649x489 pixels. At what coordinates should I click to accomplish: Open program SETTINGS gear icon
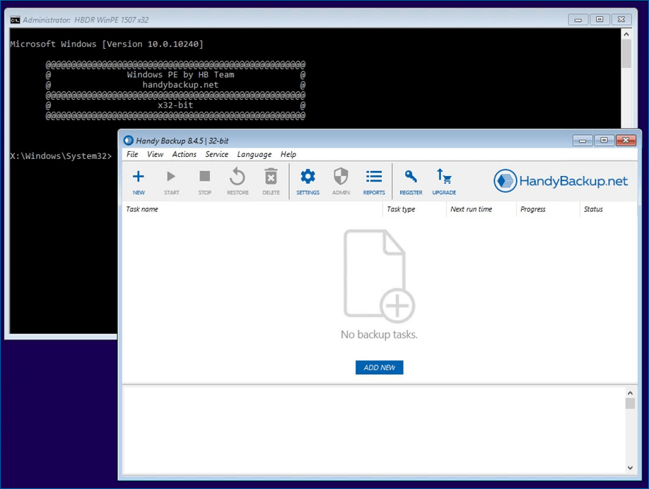tap(308, 181)
